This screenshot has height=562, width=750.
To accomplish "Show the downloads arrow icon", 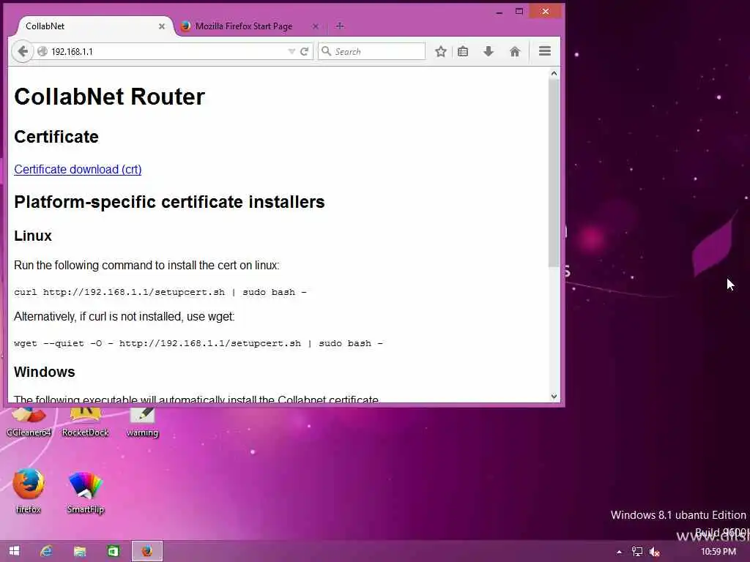I will pos(488,51).
